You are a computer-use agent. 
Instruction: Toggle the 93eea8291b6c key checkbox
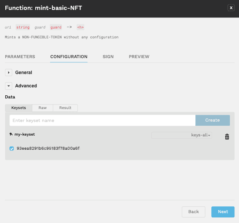click(x=12, y=149)
